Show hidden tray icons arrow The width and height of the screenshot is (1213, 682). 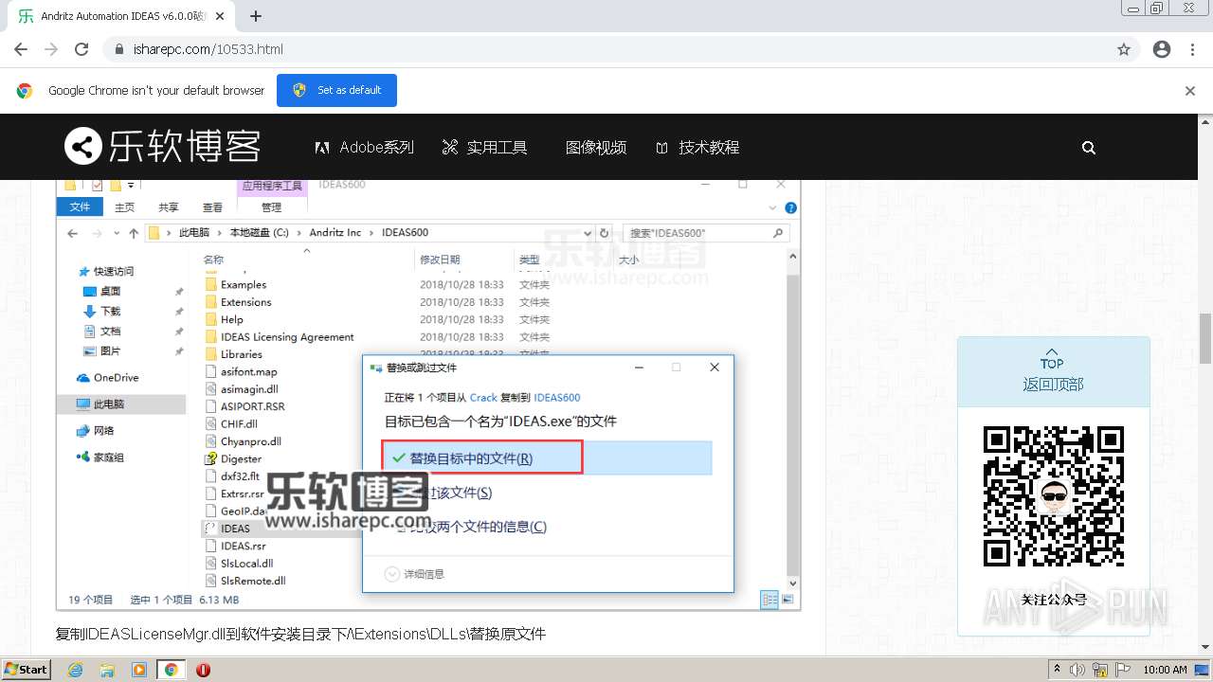(1057, 670)
